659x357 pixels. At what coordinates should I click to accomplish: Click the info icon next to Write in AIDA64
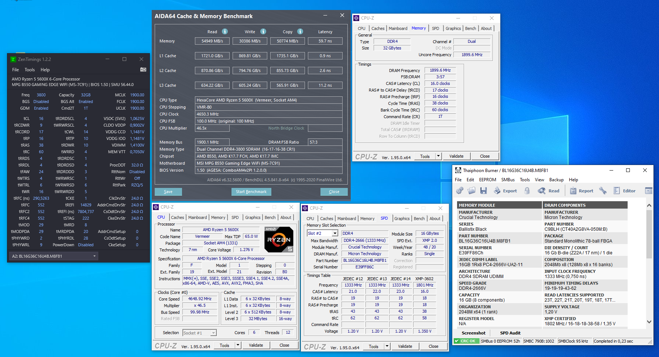263,31
